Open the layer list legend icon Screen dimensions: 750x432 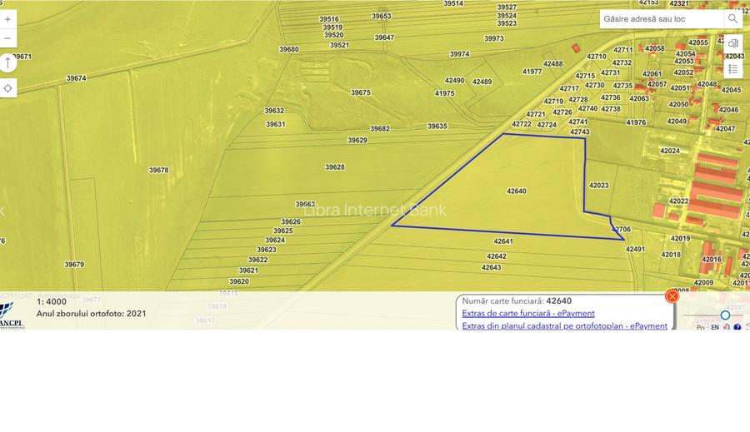[x=733, y=69]
